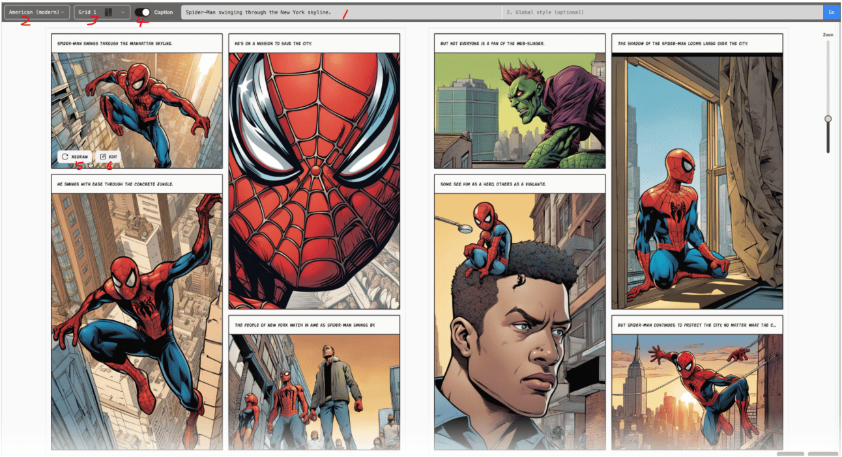Image resolution: width=842 pixels, height=457 pixels.
Task: Click caption 'But Spider-Man continues to protect the city'
Action: point(697,325)
